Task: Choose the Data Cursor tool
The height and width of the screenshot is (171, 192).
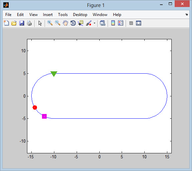Action: point(81,23)
